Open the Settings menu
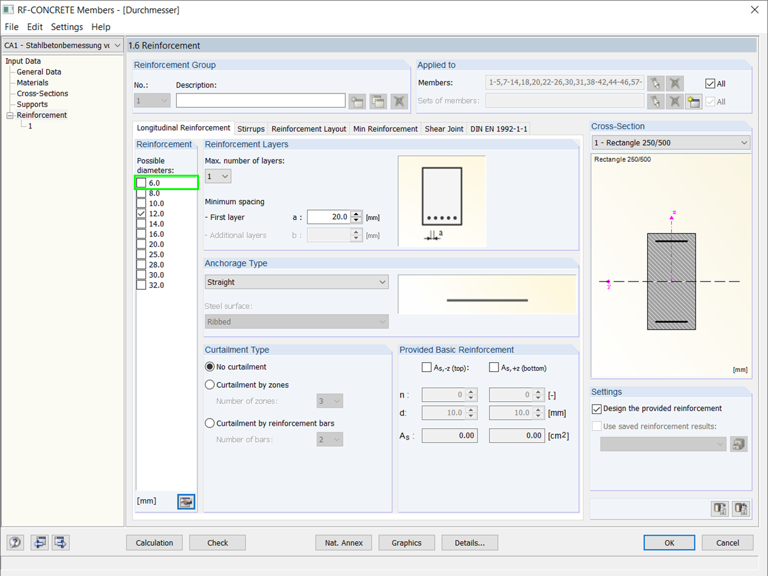768x576 pixels. (67, 27)
